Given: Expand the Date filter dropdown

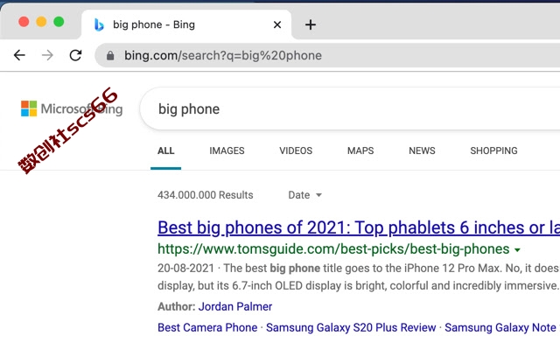Looking at the screenshot, I should [x=305, y=195].
